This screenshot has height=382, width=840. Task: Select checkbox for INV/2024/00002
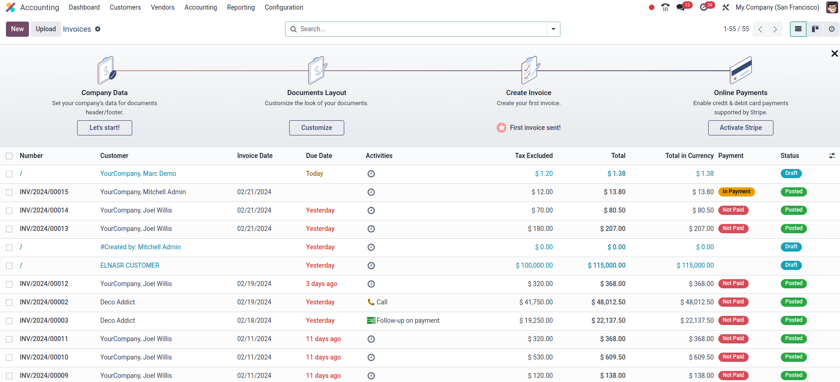pyautogui.click(x=9, y=303)
